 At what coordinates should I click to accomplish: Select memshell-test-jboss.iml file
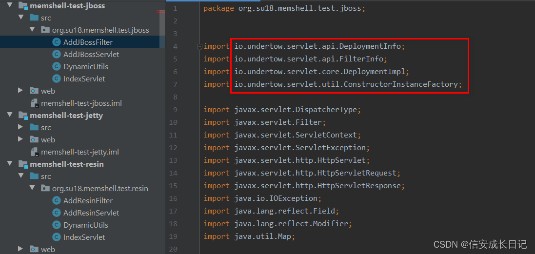(x=81, y=103)
